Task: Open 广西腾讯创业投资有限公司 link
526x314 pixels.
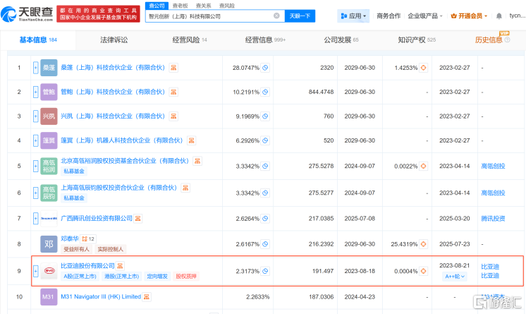Action: tap(97, 218)
